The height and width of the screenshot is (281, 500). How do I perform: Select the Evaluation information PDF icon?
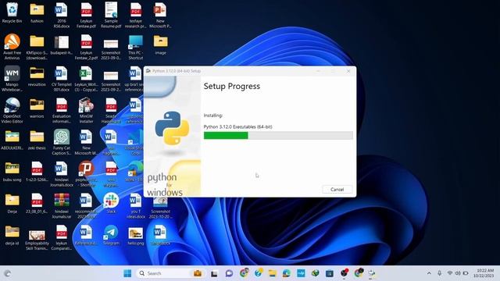tap(62, 111)
